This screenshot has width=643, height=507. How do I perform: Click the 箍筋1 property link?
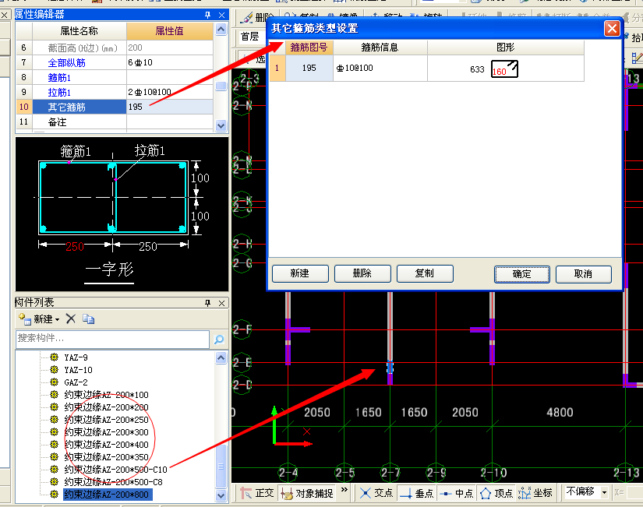[x=59, y=77]
